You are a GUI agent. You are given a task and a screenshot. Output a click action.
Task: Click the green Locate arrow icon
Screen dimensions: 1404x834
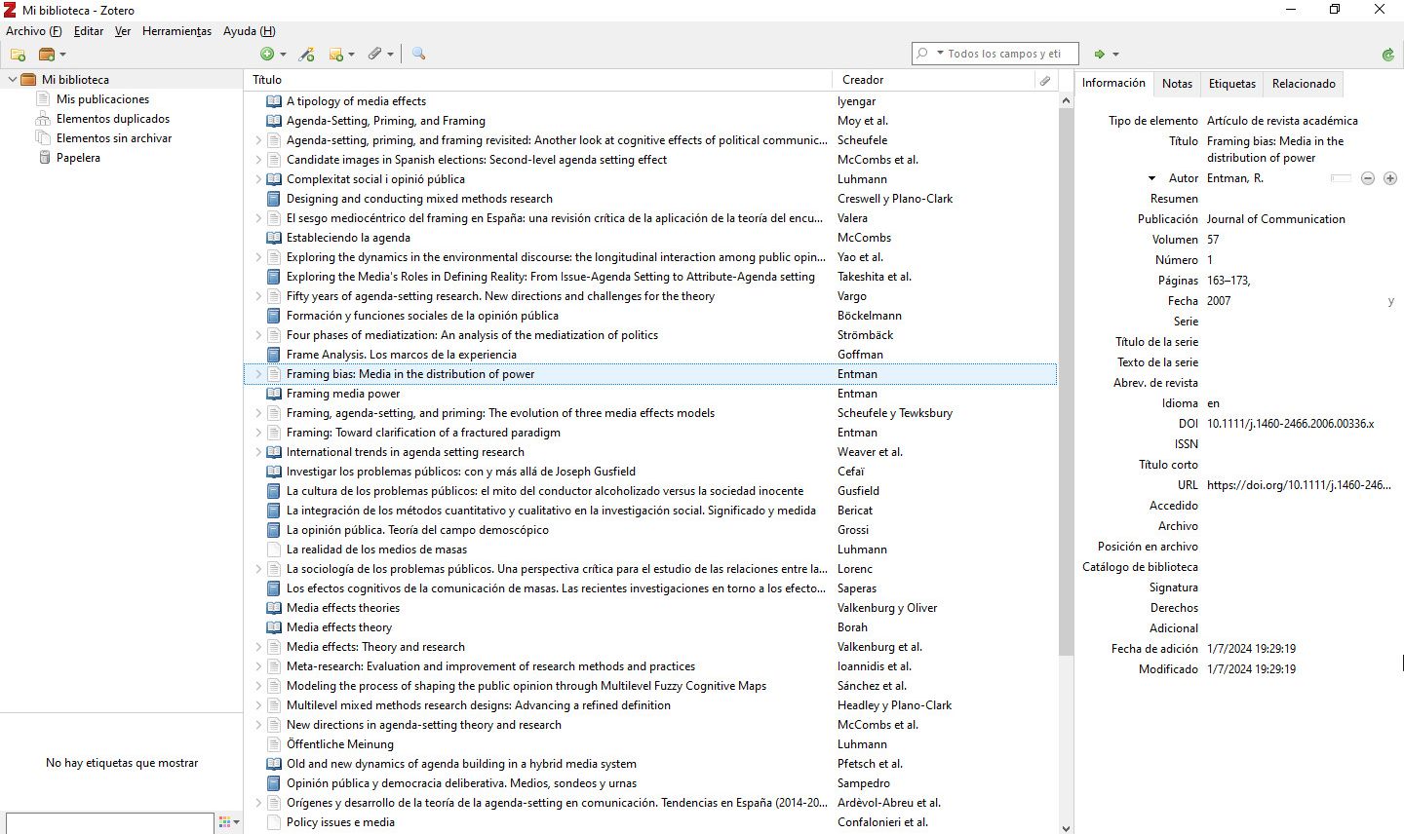coord(1100,55)
